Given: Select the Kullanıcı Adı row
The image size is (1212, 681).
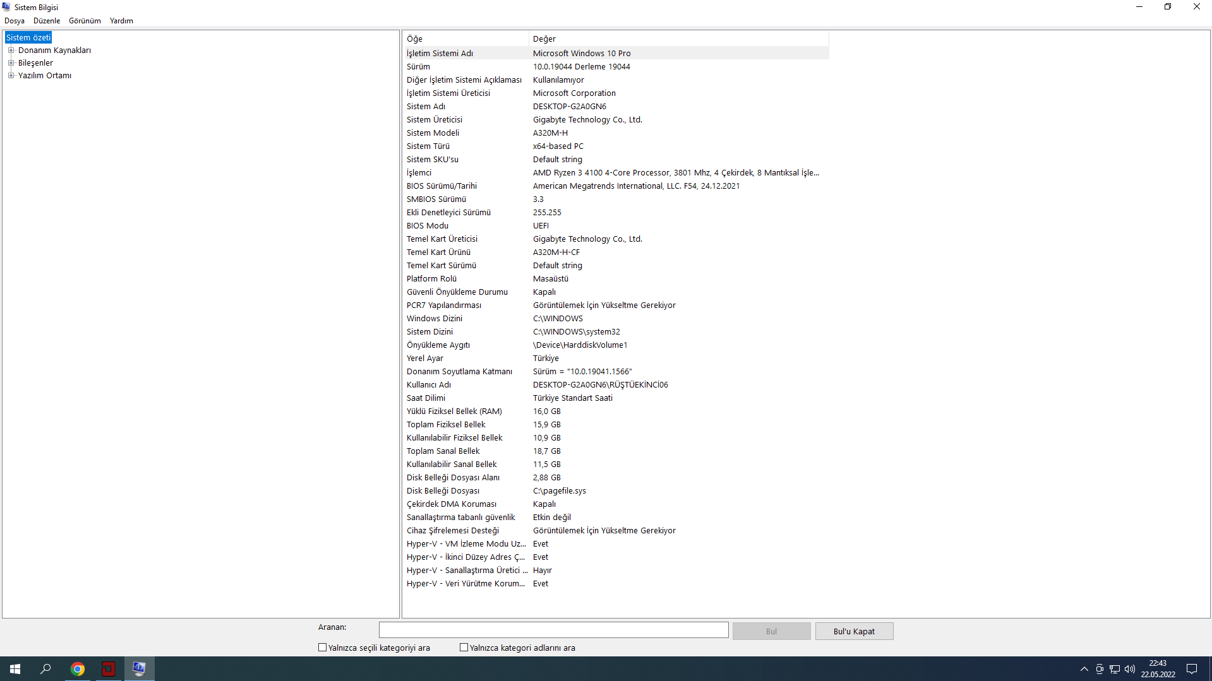Looking at the screenshot, I should 616,385.
